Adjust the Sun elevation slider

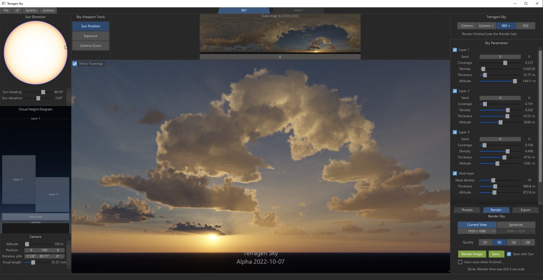39,98
